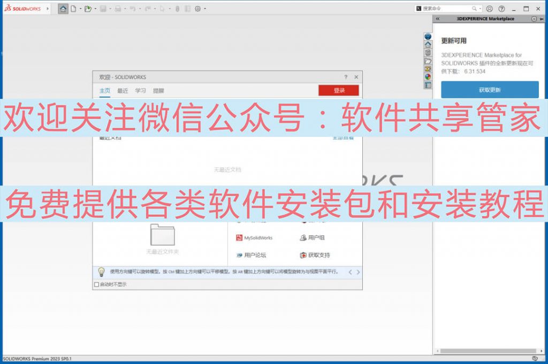Click the user login profile icon
Image resolution: width=548 pixels, height=364 pixels.
(489, 9)
